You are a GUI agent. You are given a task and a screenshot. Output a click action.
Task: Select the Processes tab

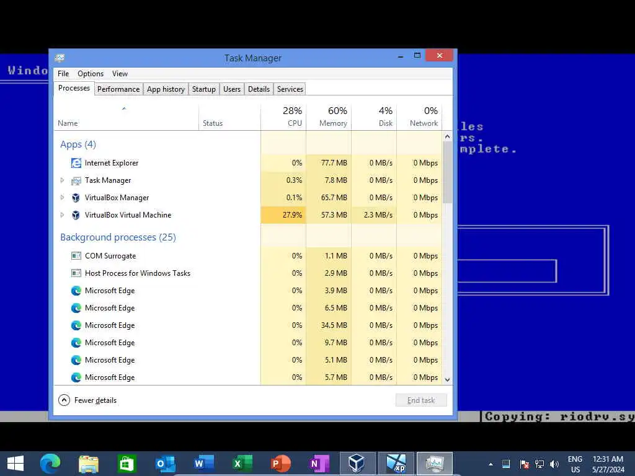click(74, 88)
